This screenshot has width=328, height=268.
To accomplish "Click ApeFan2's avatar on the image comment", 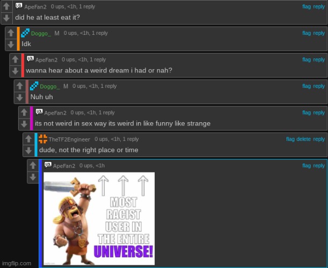I will [x=48, y=165].
